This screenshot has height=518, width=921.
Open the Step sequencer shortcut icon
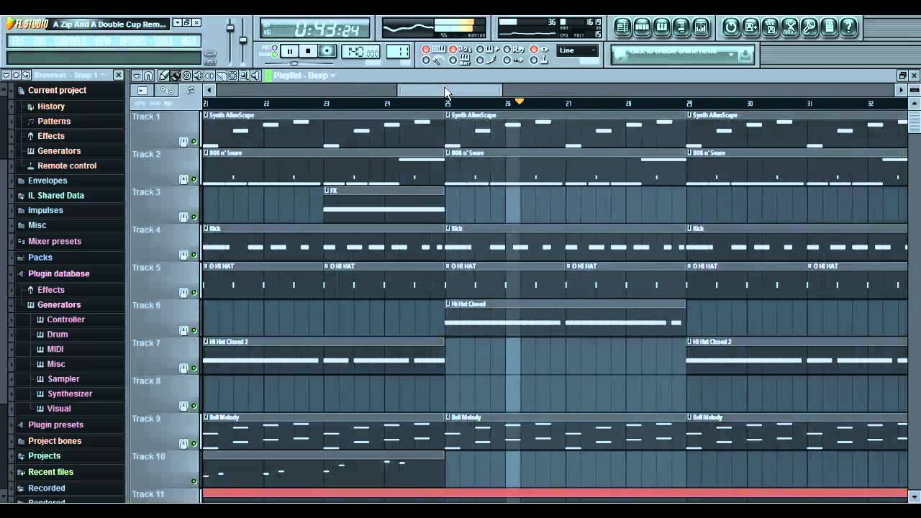[x=642, y=27]
